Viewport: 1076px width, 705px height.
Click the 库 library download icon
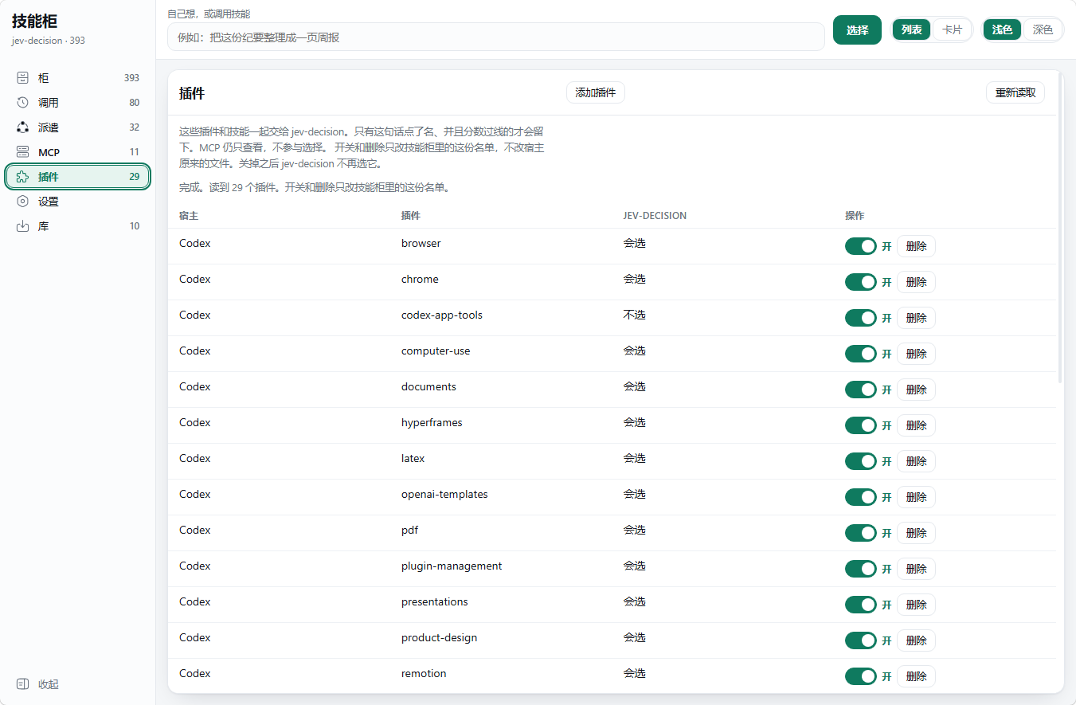23,226
